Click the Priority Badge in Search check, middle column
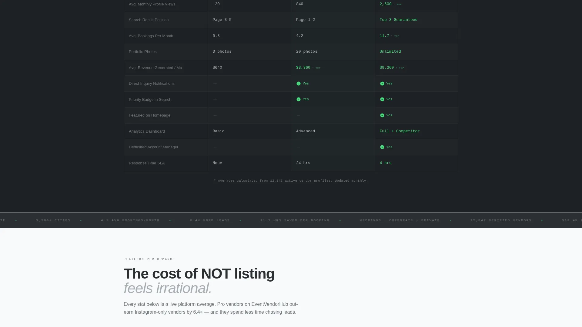 tap(299, 99)
